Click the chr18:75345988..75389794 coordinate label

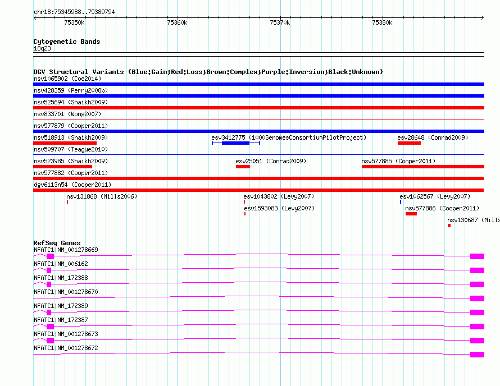pyautogui.click(x=74, y=12)
